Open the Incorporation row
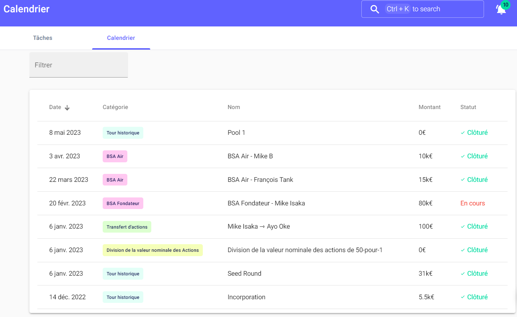Viewport: 517px width, 317px height. pyautogui.click(x=246, y=297)
